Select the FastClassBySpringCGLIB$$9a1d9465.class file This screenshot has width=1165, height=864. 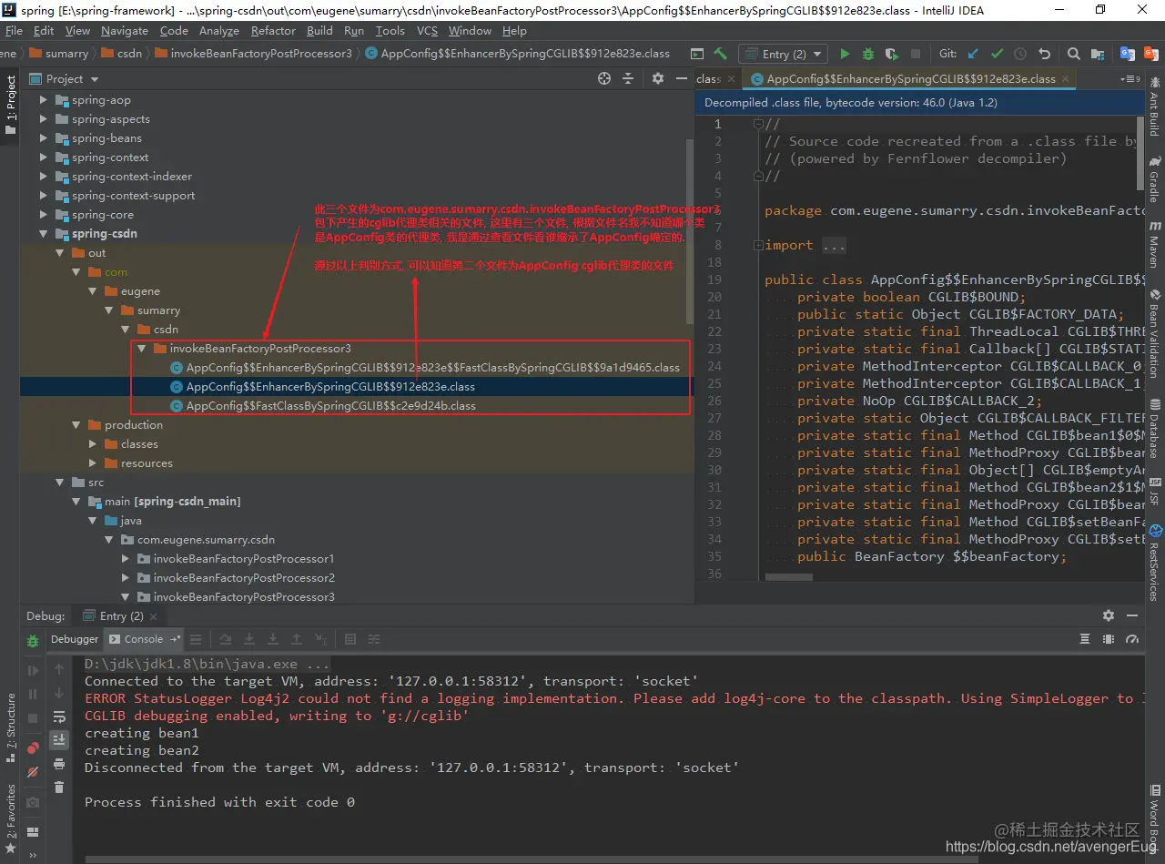coord(424,368)
